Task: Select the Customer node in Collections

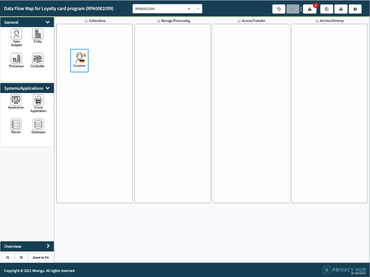Action: [x=79, y=61]
